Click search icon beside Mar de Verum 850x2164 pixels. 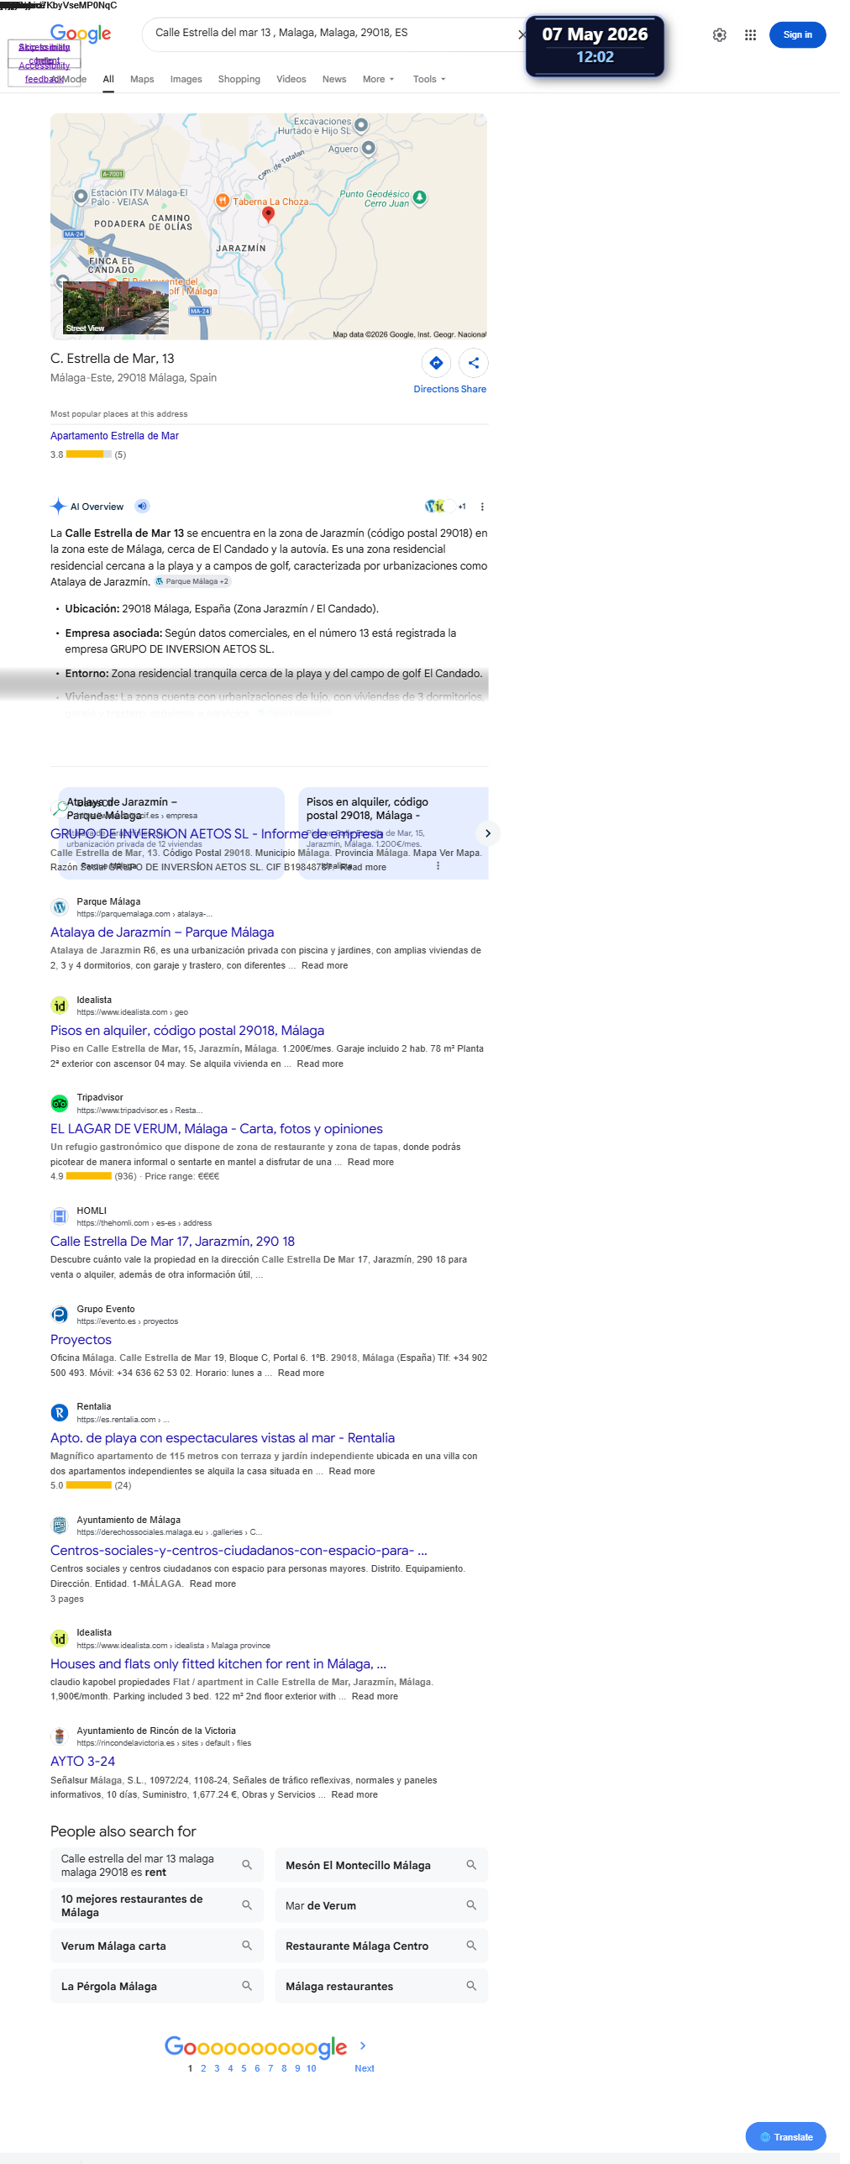point(471,1905)
